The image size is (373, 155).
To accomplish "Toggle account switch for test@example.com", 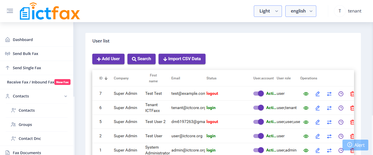I will point(258,93).
